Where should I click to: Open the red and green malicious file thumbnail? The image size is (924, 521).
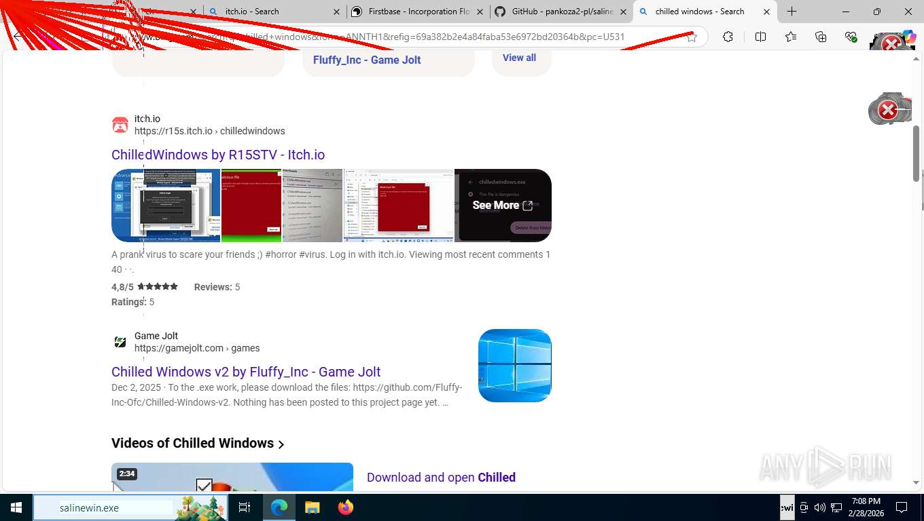(x=251, y=206)
